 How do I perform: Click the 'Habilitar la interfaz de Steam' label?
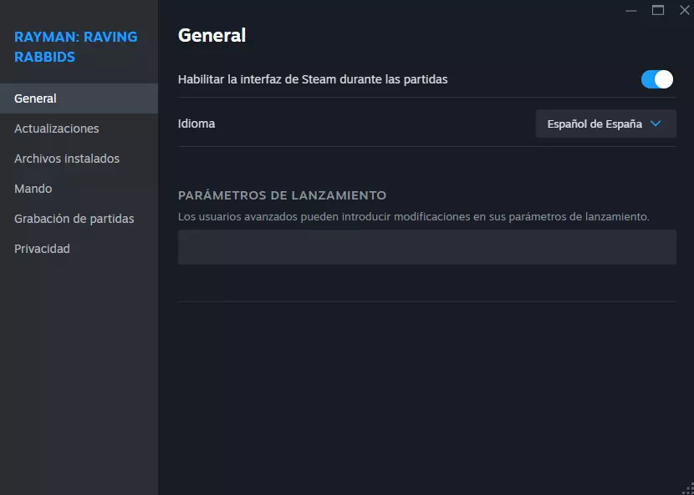[313, 79]
